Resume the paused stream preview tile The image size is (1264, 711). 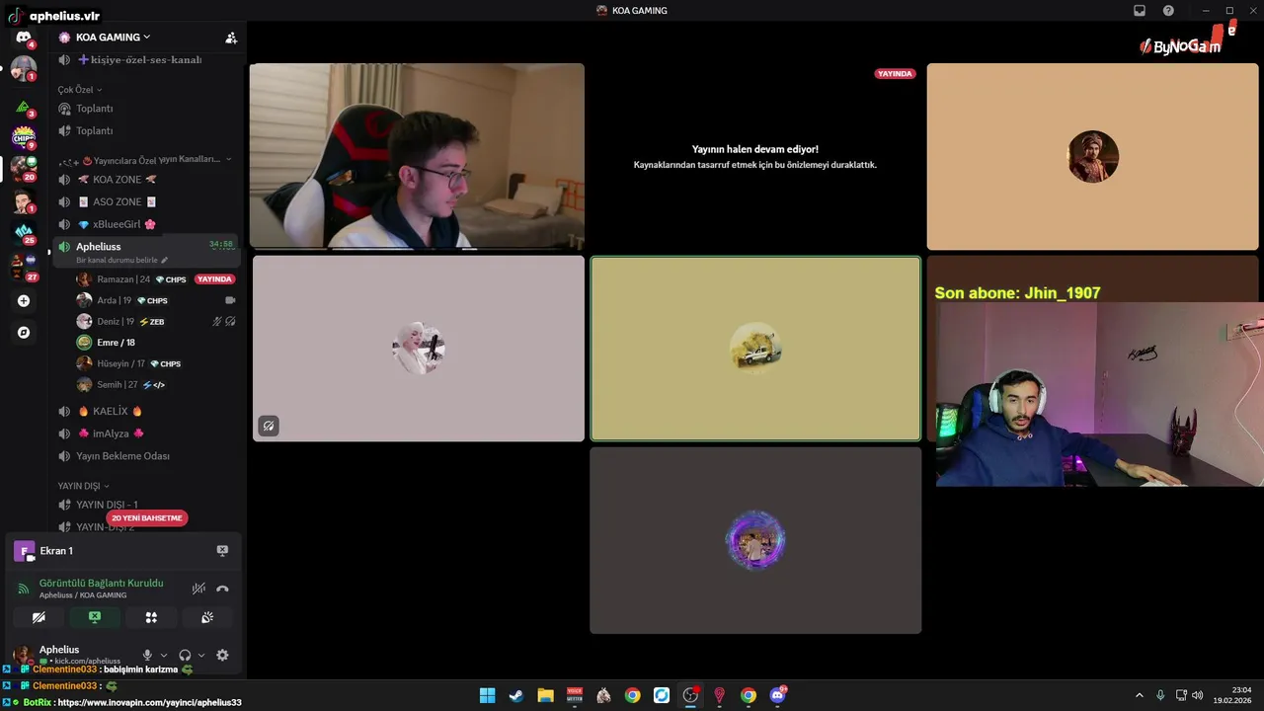click(755, 156)
